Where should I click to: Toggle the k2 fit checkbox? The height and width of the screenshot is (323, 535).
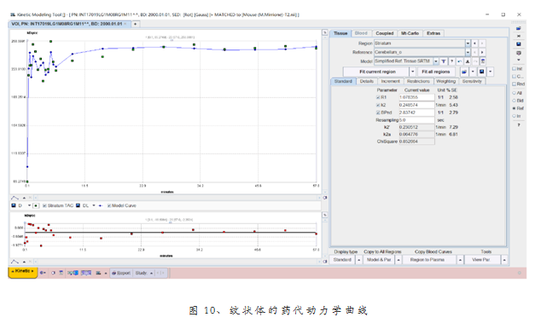tap(378, 106)
